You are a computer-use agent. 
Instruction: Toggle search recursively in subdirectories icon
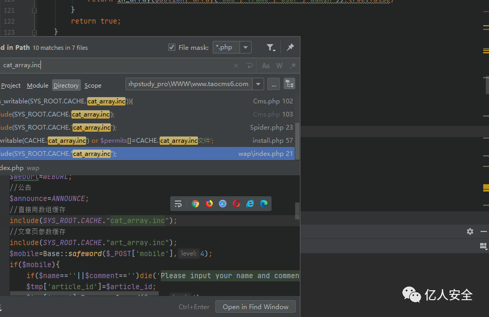tap(290, 84)
